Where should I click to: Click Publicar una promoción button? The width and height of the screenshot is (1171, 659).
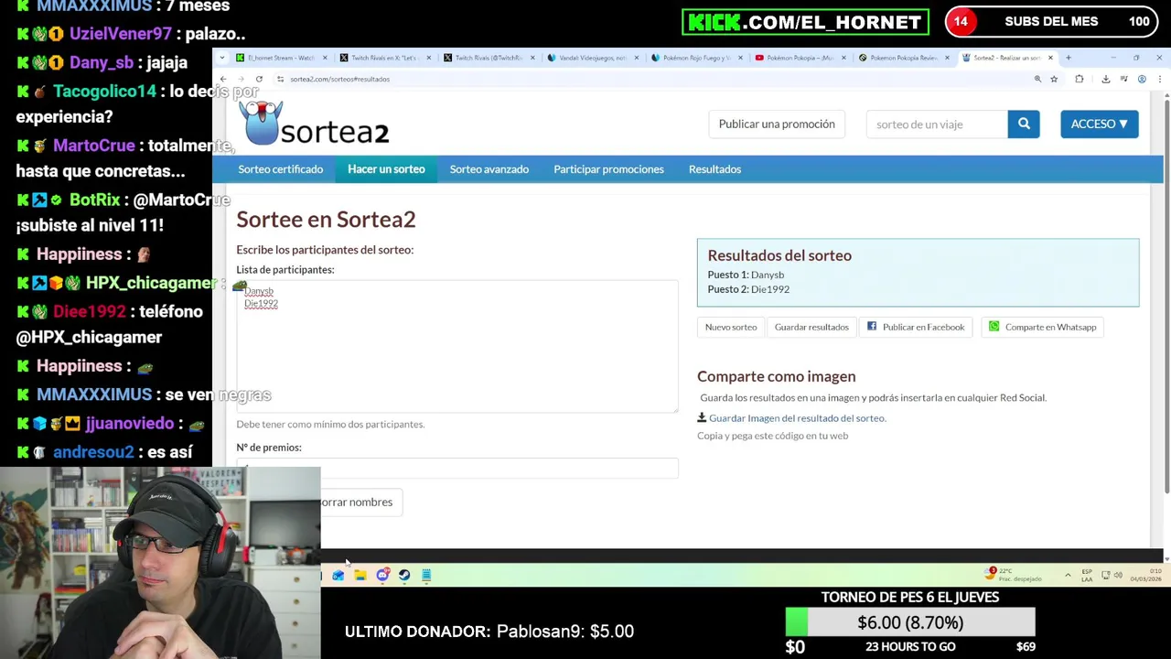click(777, 124)
